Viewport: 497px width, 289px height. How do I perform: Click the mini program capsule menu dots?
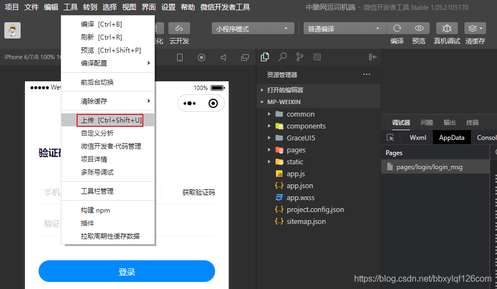tap(190, 103)
